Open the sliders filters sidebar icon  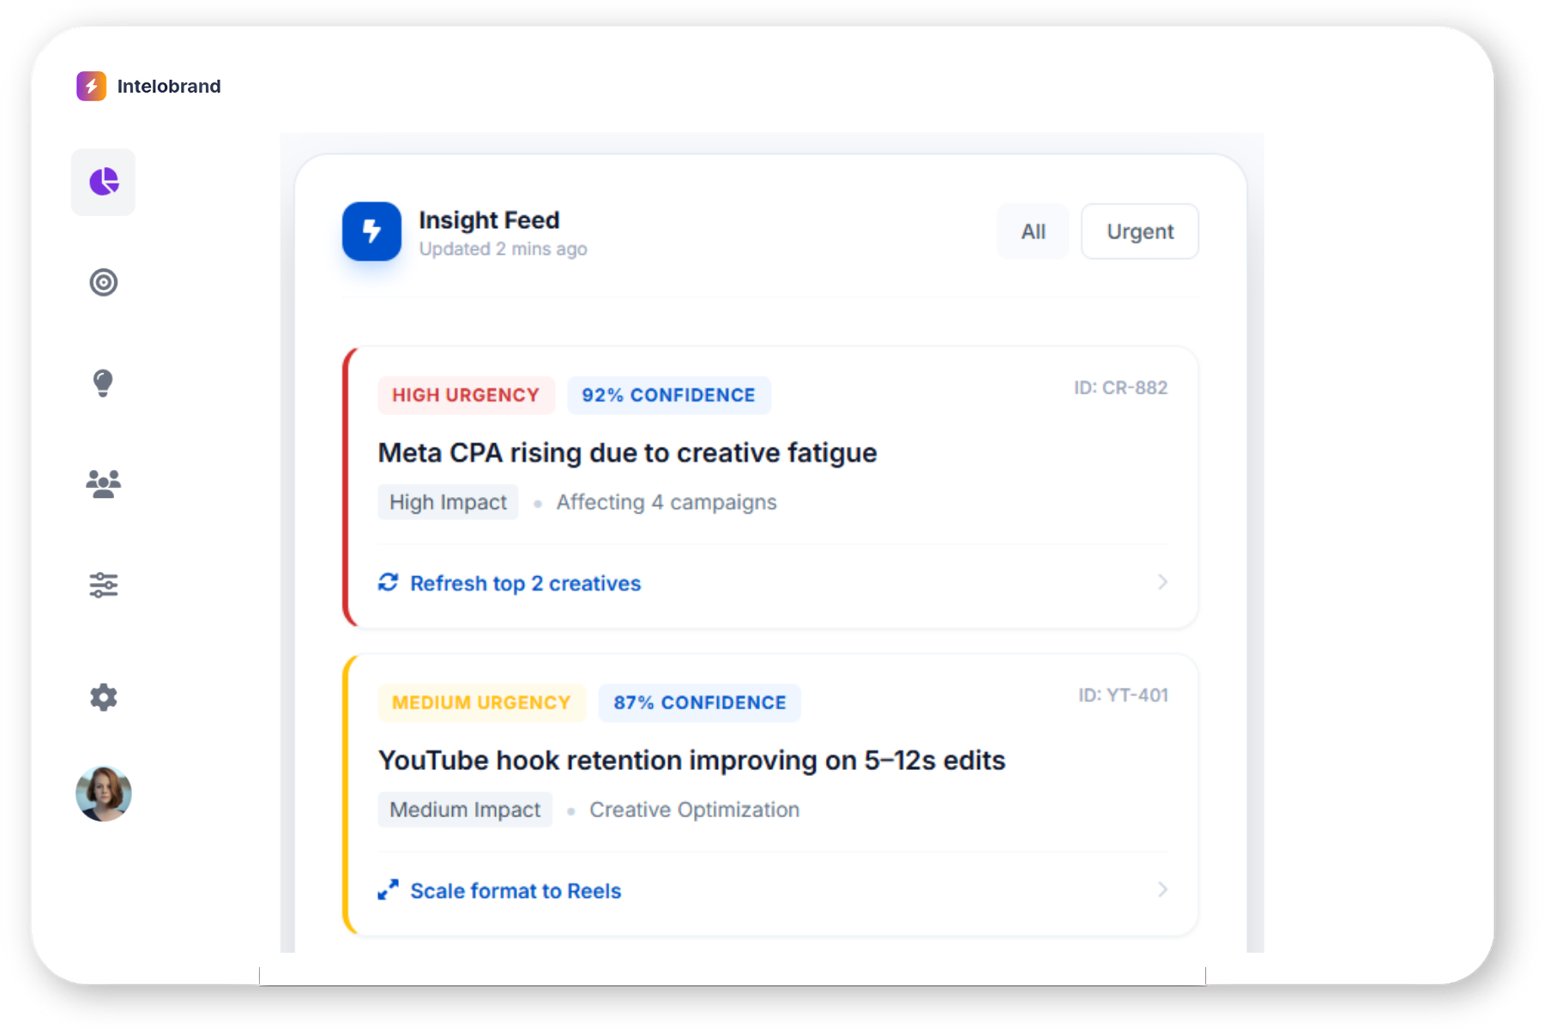(104, 585)
